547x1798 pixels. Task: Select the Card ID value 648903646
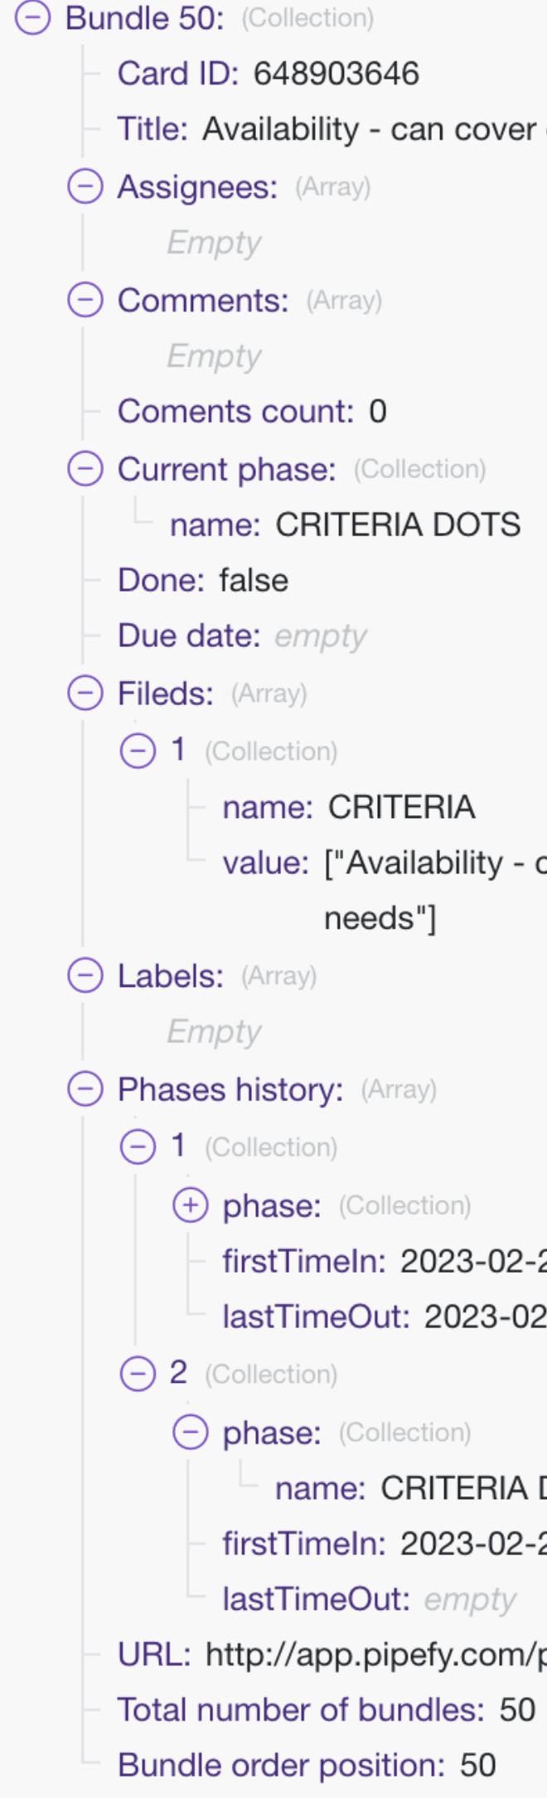[336, 74]
